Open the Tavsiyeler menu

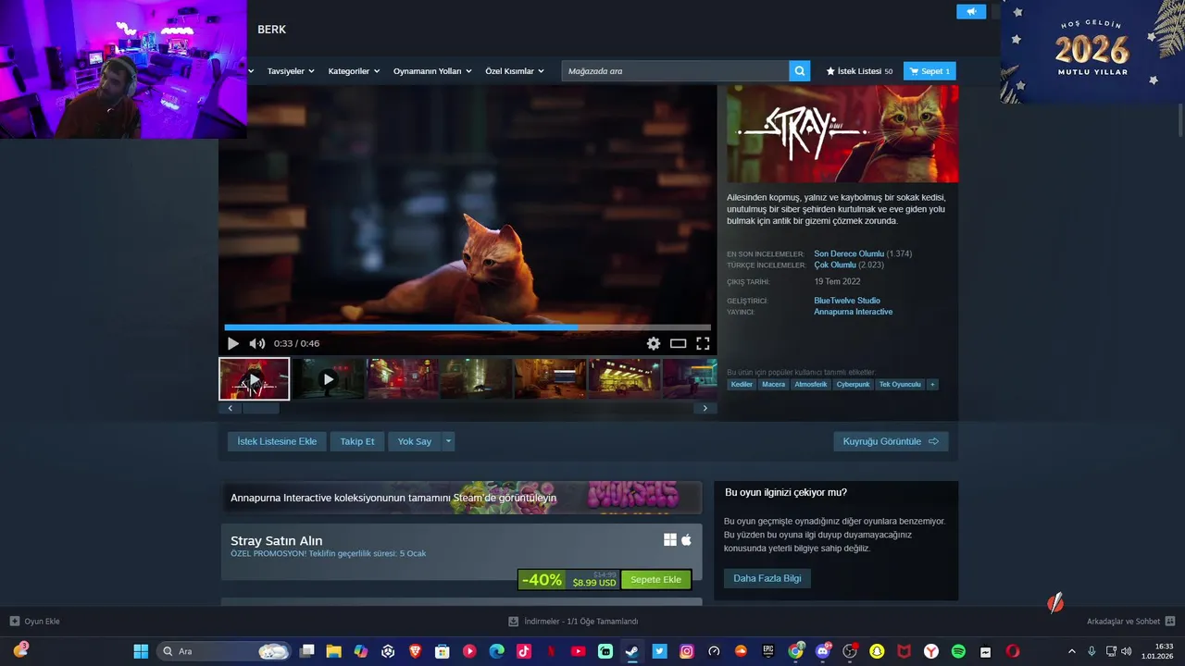[291, 71]
